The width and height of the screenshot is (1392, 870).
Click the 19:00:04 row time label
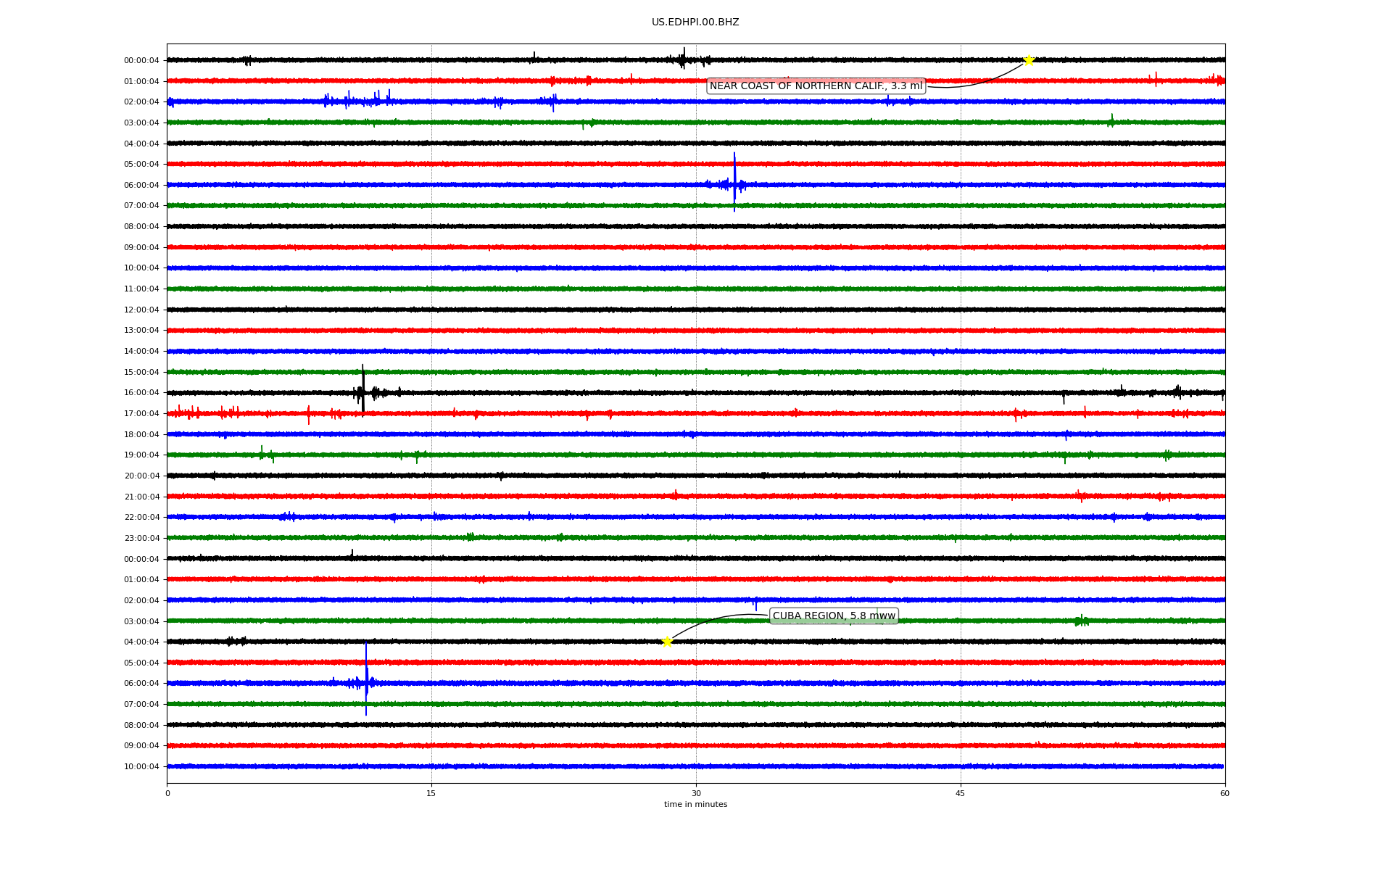[x=141, y=455]
